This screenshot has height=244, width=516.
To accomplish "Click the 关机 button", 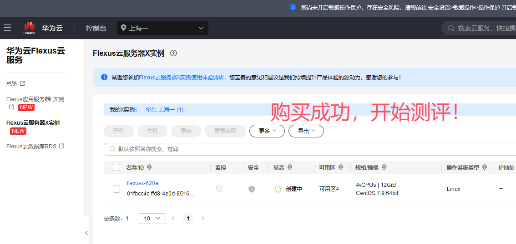I will pyautogui.click(x=152, y=131).
